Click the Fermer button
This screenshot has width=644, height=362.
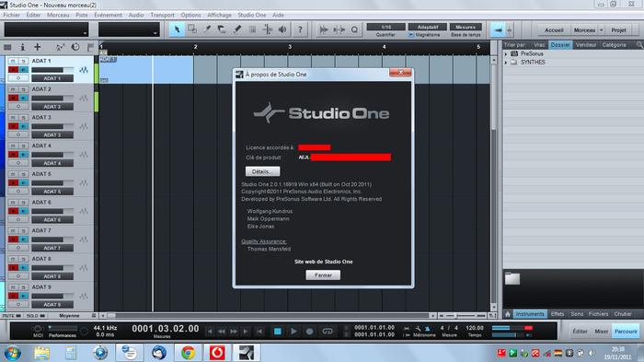[323, 275]
